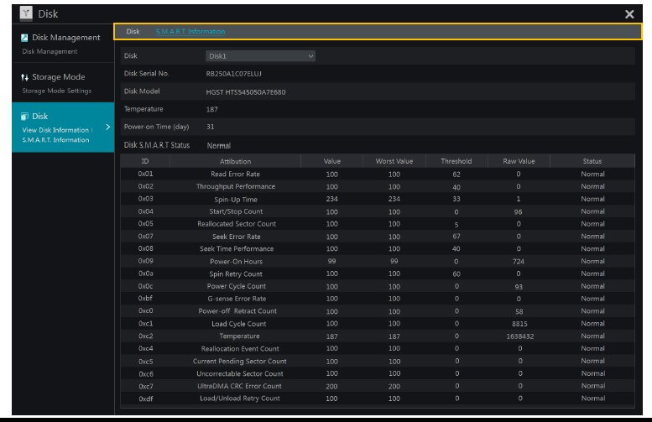
Task: Open the View Disk Information link
Action: tap(55, 130)
